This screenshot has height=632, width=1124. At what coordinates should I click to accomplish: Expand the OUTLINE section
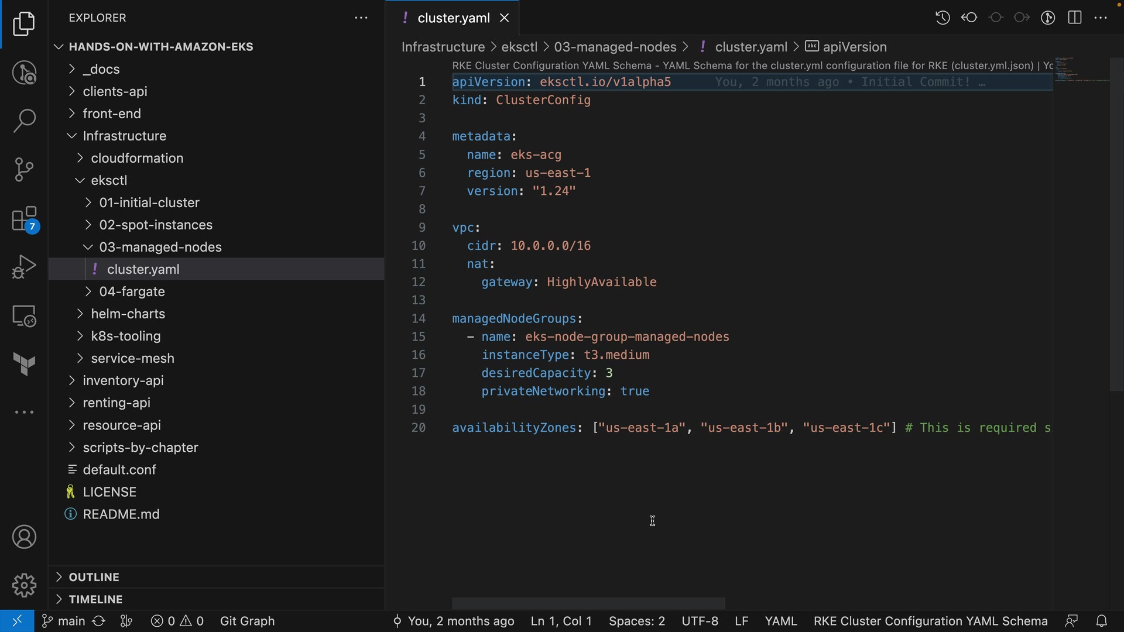94,577
